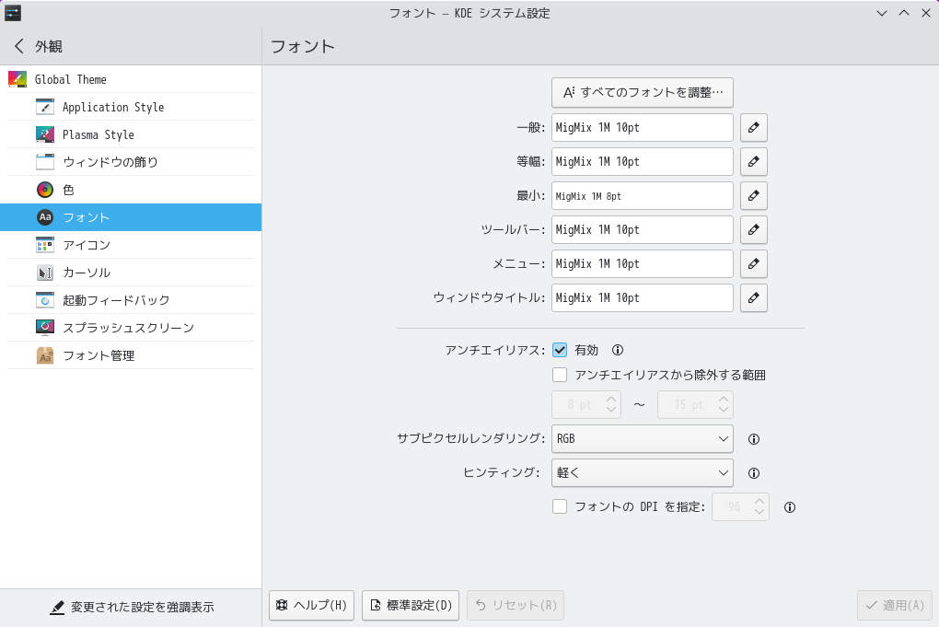Click the ヘルプ(H) help button
The width and height of the screenshot is (939, 627).
pyautogui.click(x=311, y=605)
